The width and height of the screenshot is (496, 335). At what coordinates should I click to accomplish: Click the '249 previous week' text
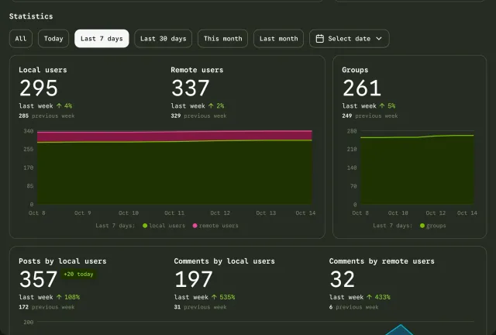pos(370,116)
